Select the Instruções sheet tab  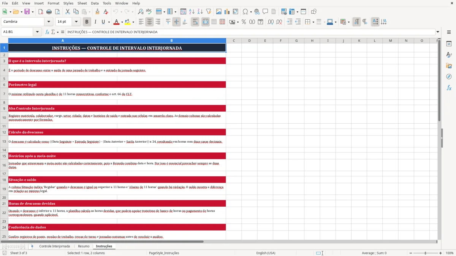(x=104, y=246)
